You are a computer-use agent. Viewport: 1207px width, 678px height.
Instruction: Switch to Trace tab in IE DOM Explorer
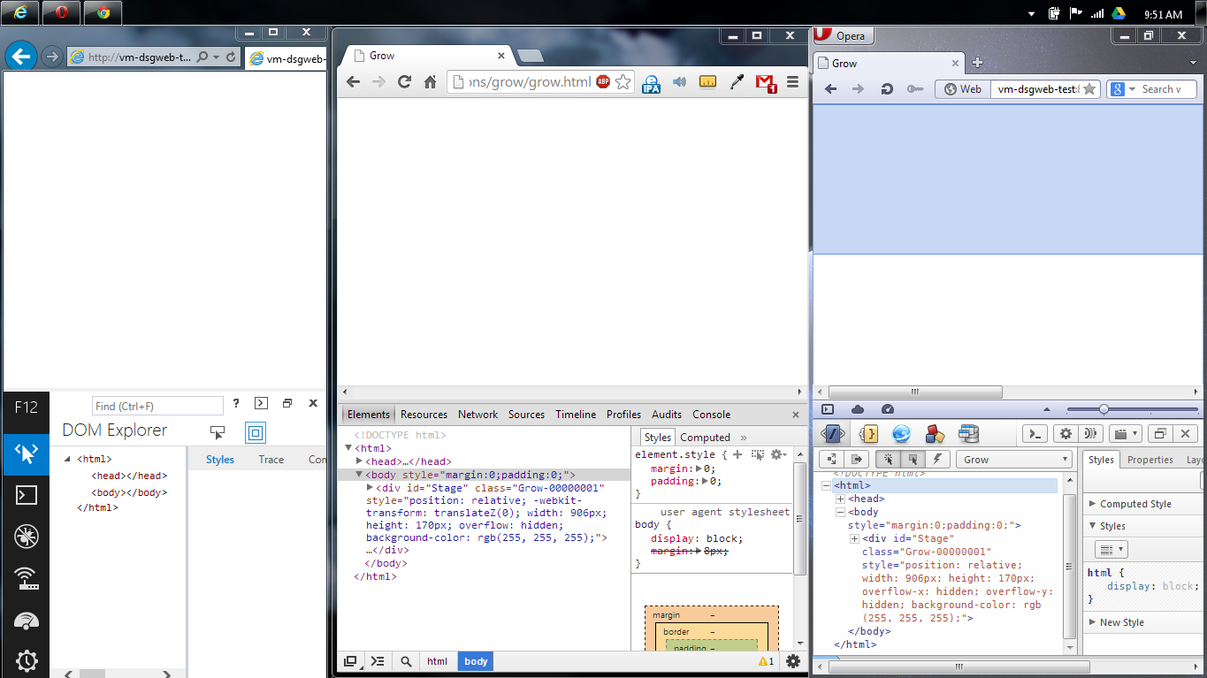coord(271,460)
